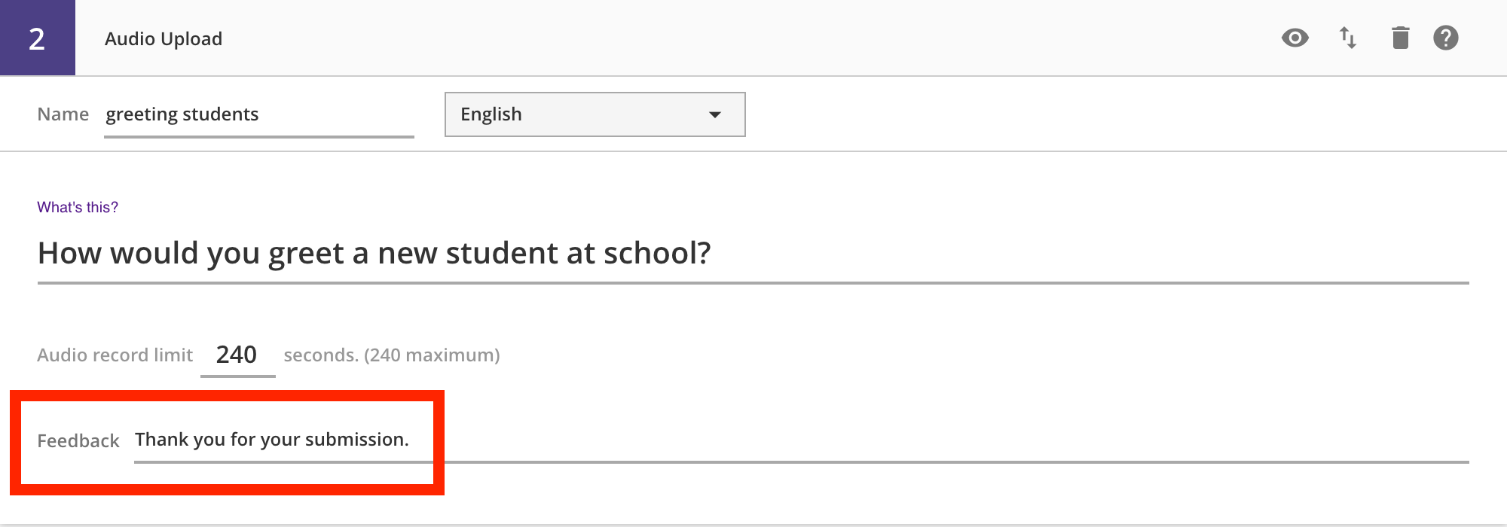The image size is (1507, 527).
Task: Click the "Audio record limit" label
Action: click(x=115, y=355)
